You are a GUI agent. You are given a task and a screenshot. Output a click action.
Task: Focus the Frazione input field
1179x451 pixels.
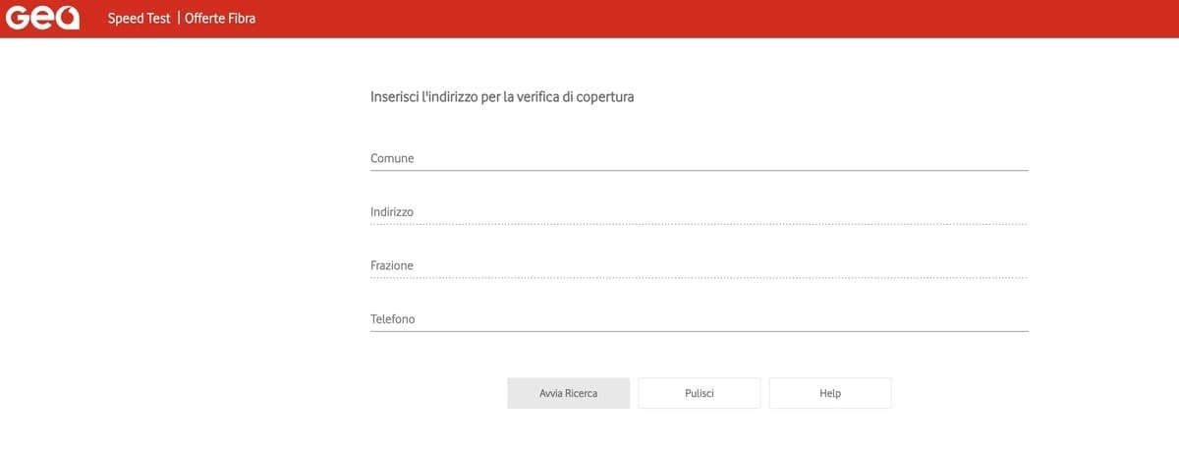click(699, 266)
